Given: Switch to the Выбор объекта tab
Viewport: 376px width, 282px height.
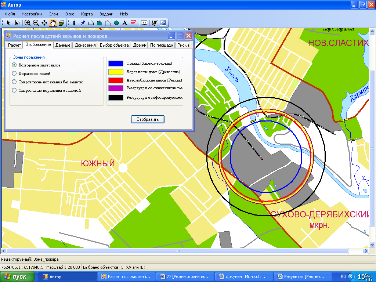Looking at the screenshot, I should 114,45.
